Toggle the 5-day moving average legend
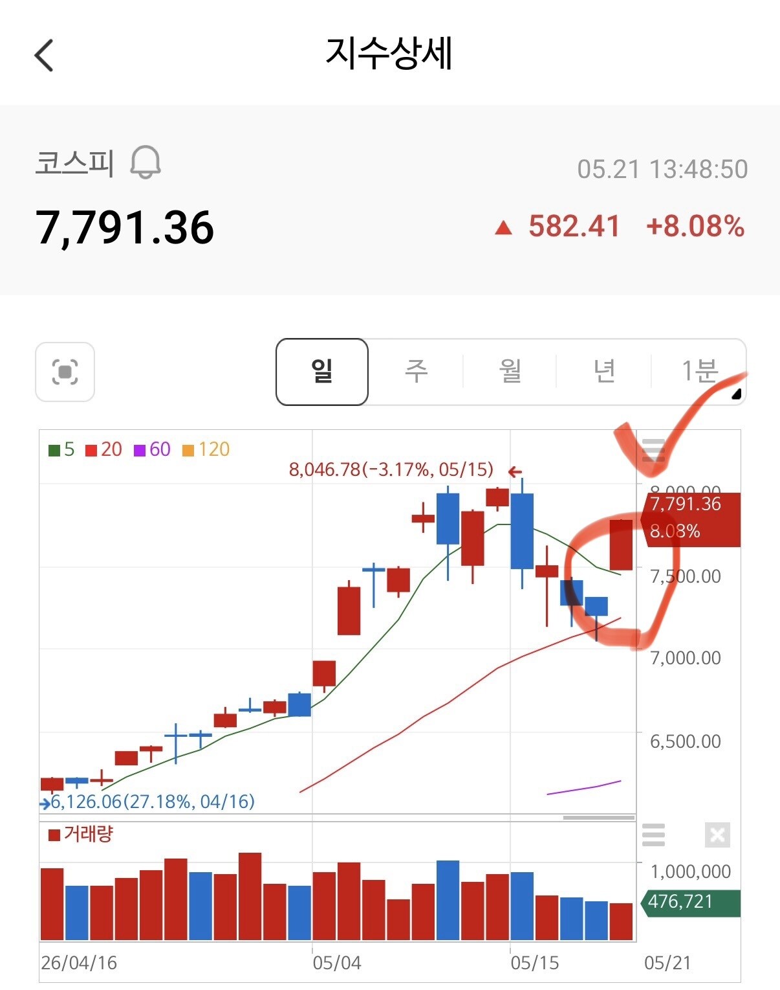 (62, 449)
